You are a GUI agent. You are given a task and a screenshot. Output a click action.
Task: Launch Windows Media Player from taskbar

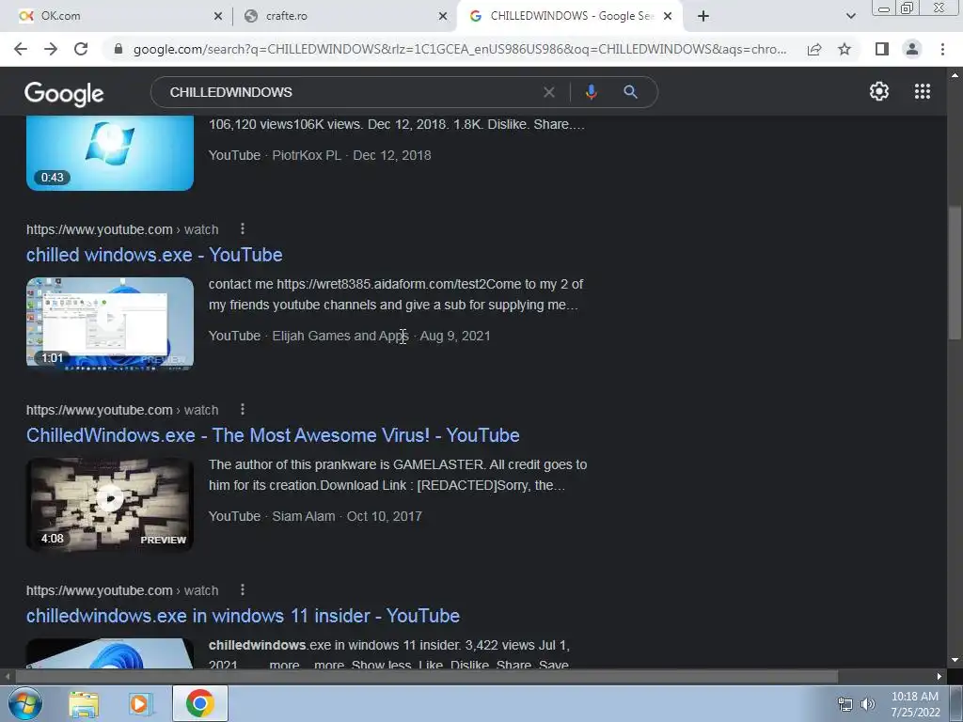[140, 703]
